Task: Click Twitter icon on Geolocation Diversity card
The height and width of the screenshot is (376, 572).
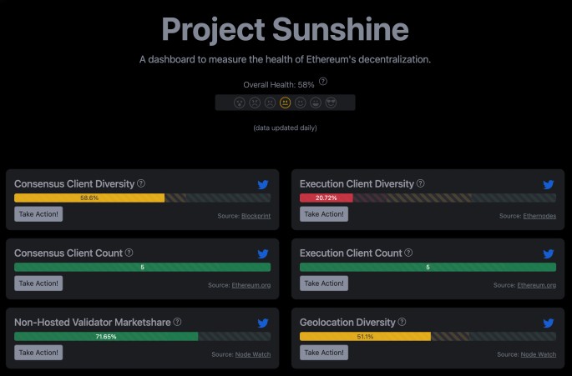Action: coord(549,323)
